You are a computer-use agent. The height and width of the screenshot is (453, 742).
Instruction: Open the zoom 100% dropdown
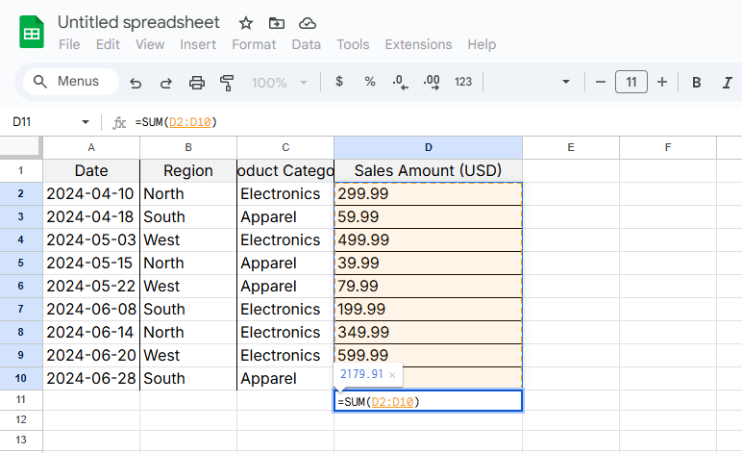coord(277,83)
